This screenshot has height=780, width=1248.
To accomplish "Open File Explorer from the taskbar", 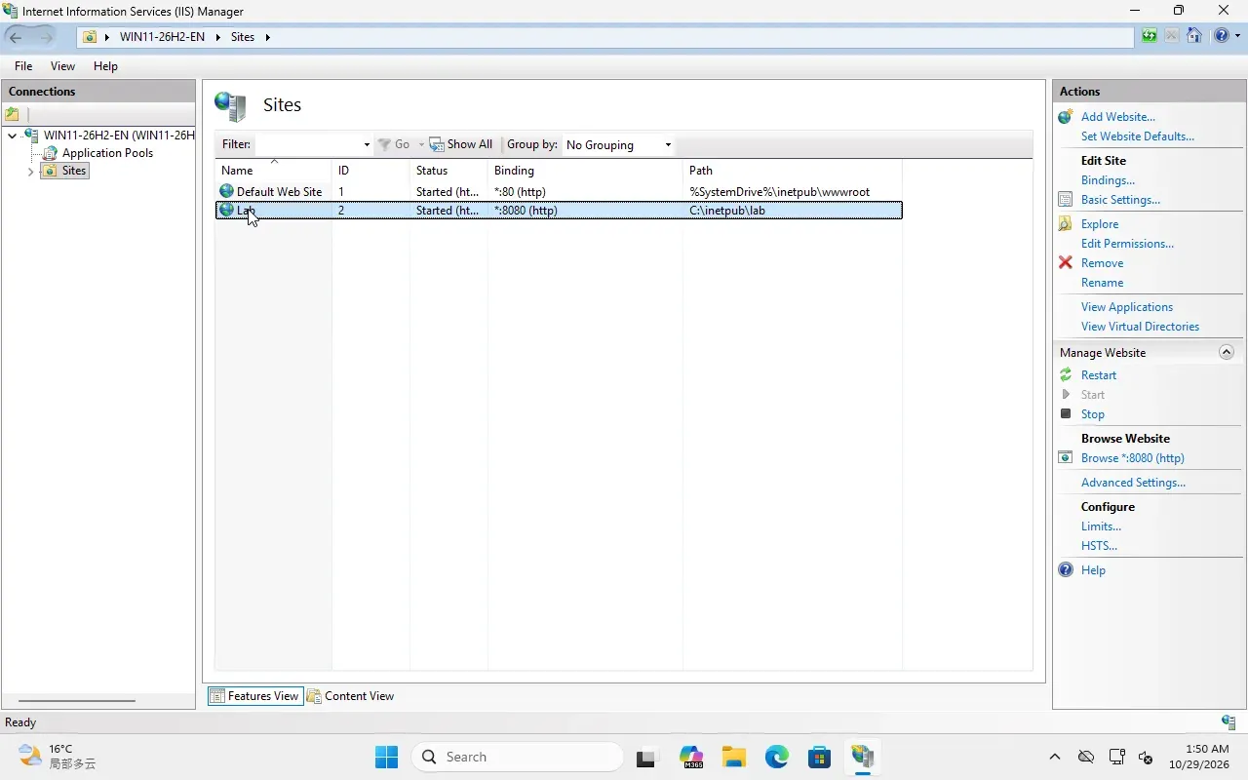I will [x=734, y=757].
